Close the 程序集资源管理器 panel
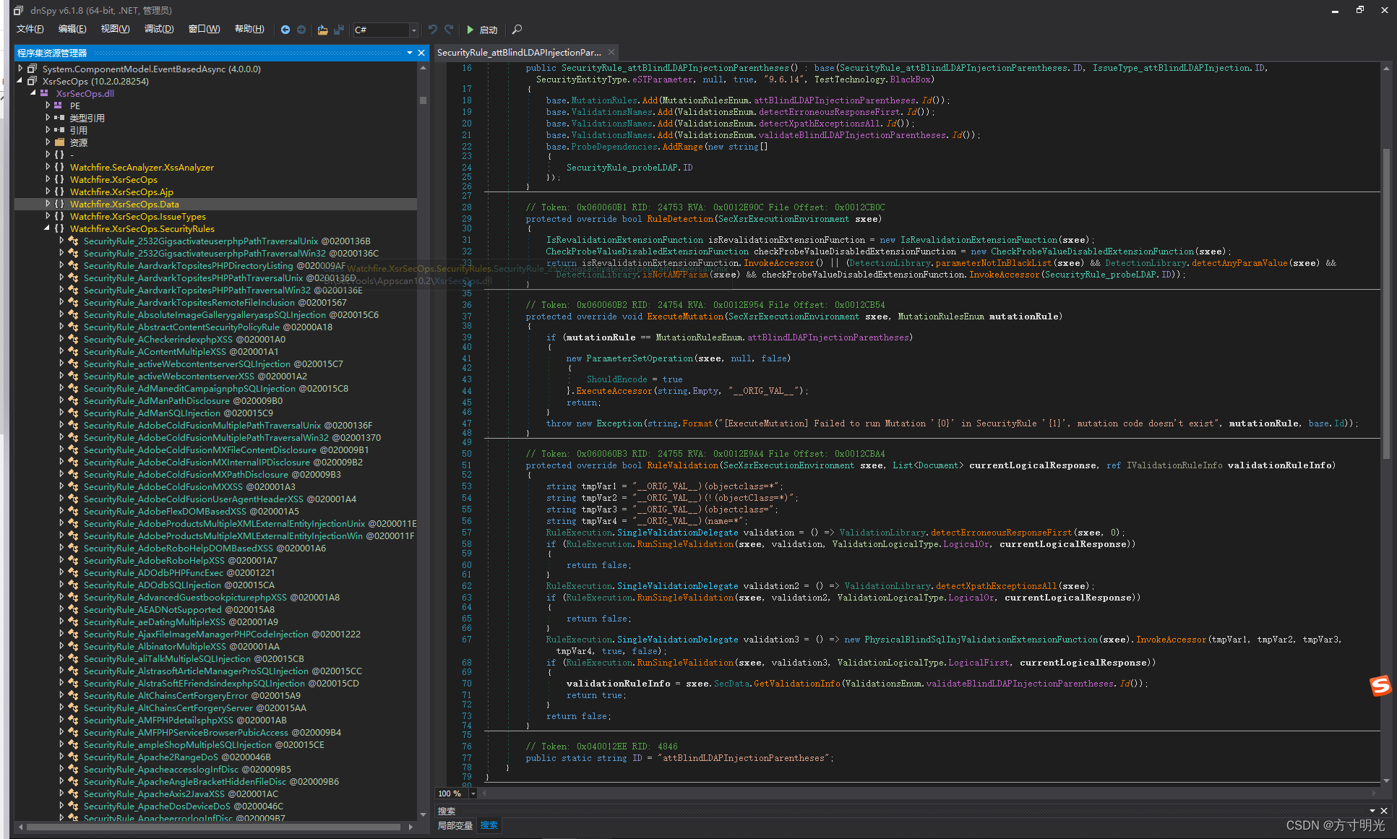Image resolution: width=1397 pixels, height=839 pixels. pos(421,53)
